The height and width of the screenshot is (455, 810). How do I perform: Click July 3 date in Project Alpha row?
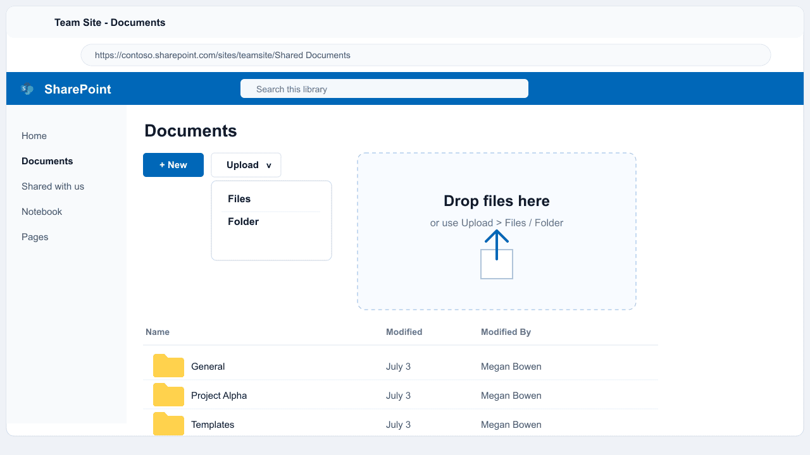coord(399,396)
